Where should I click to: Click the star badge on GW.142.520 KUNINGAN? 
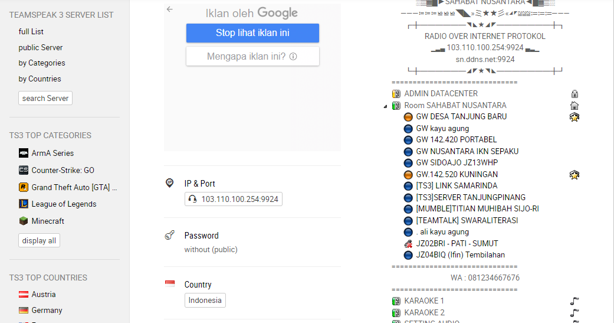coord(574,174)
